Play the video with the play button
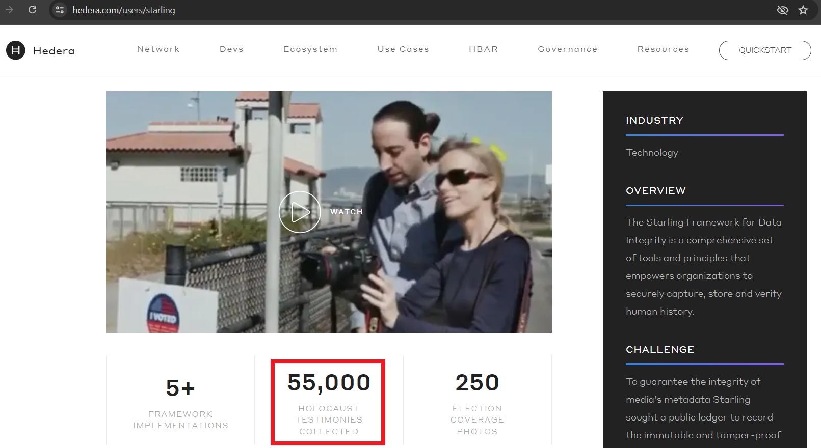Viewport: 821px width, 448px height. (x=300, y=212)
